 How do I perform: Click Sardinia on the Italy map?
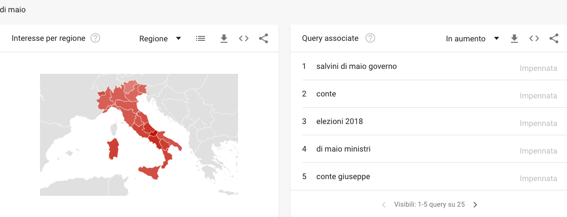[113, 149]
